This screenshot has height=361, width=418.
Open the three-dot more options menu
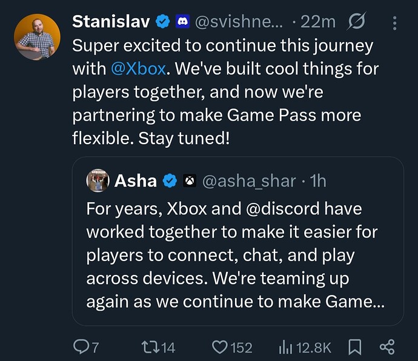(x=394, y=23)
